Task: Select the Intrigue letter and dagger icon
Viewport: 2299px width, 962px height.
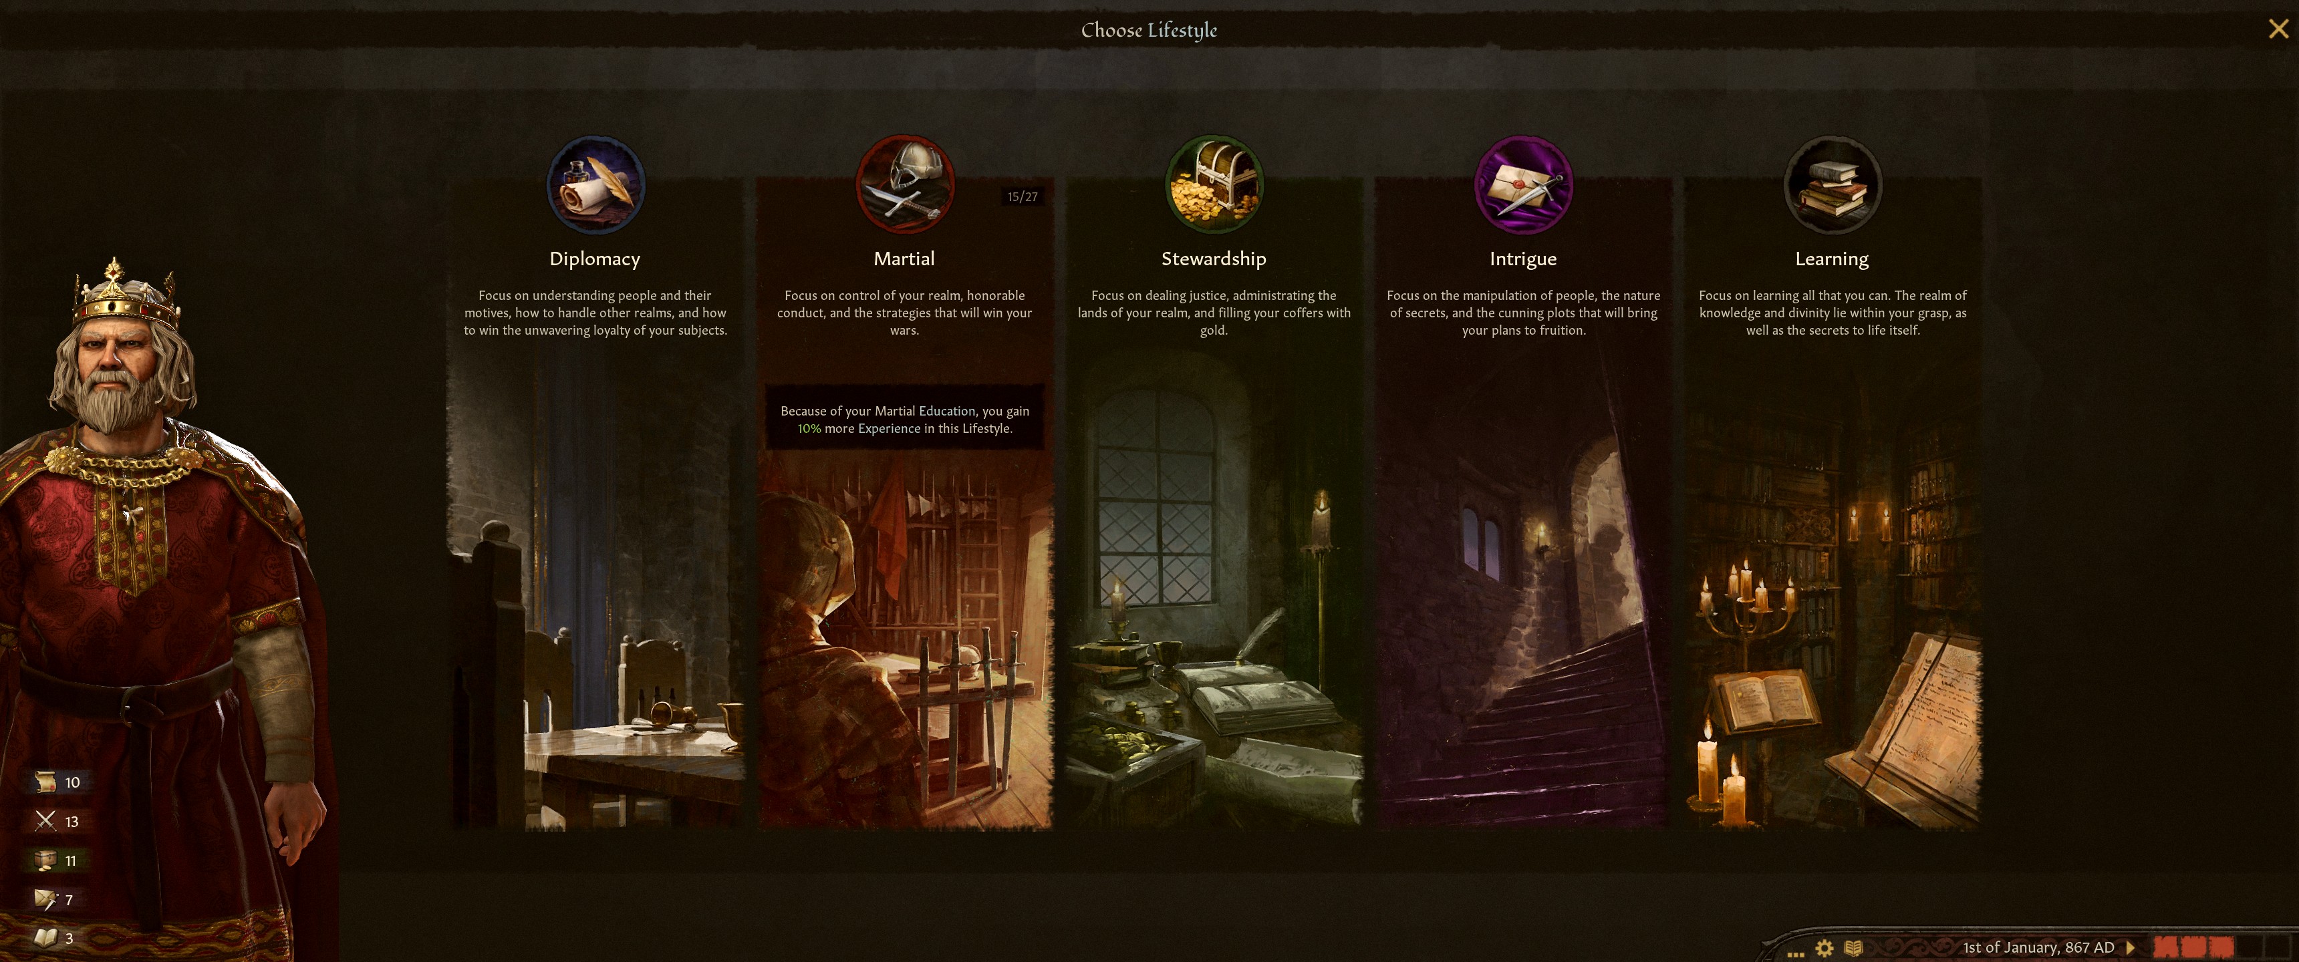Action: 1522,185
